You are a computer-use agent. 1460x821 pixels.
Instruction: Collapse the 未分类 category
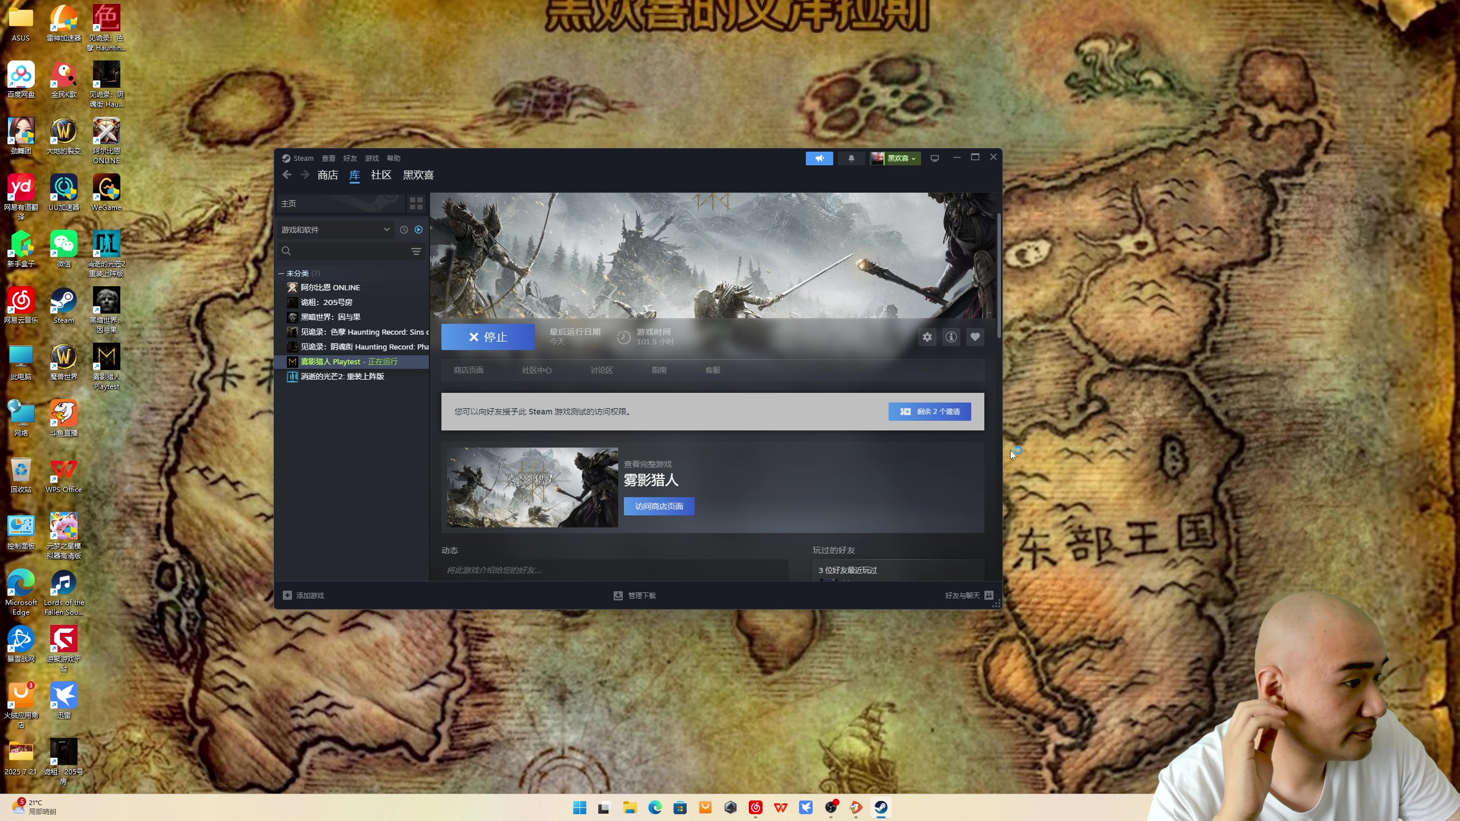point(281,274)
